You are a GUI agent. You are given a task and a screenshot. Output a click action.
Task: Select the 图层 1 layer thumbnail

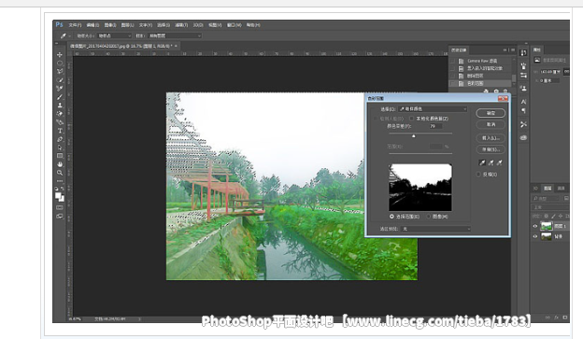[547, 226]
